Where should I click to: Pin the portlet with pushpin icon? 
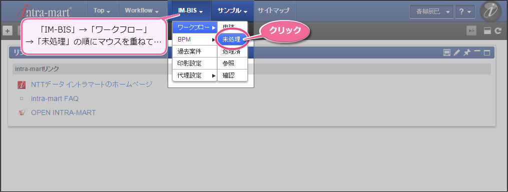tap(466, 53)
